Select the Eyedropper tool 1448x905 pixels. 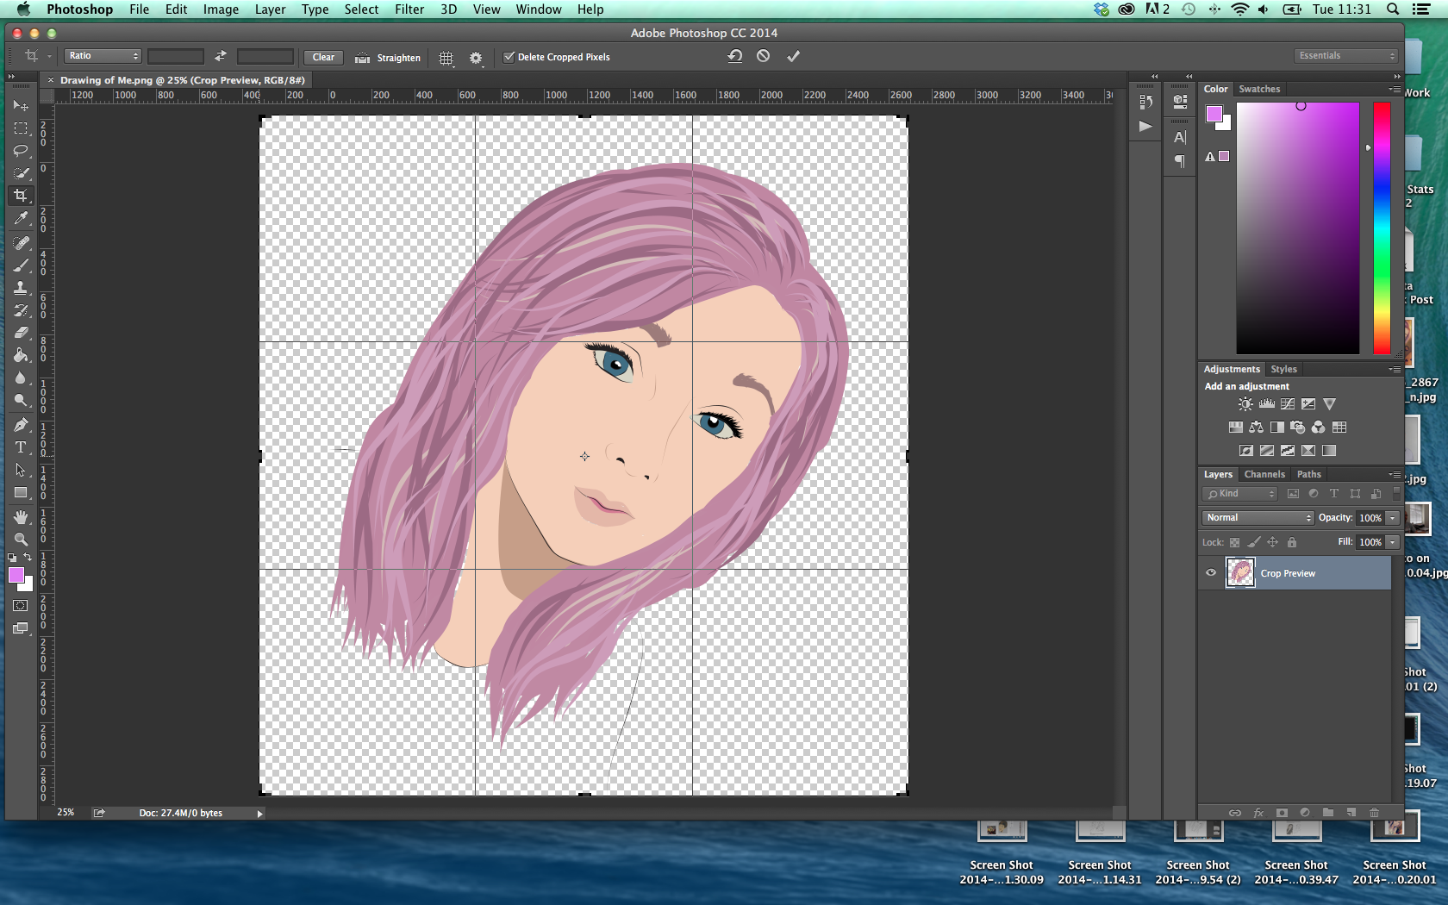click(21, 218)
